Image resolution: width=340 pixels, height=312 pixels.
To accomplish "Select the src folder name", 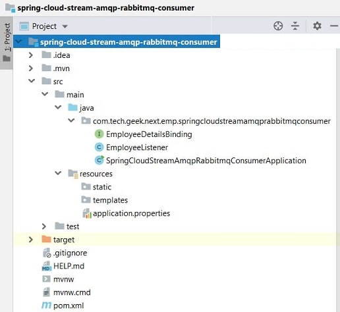I will point(58,82).
